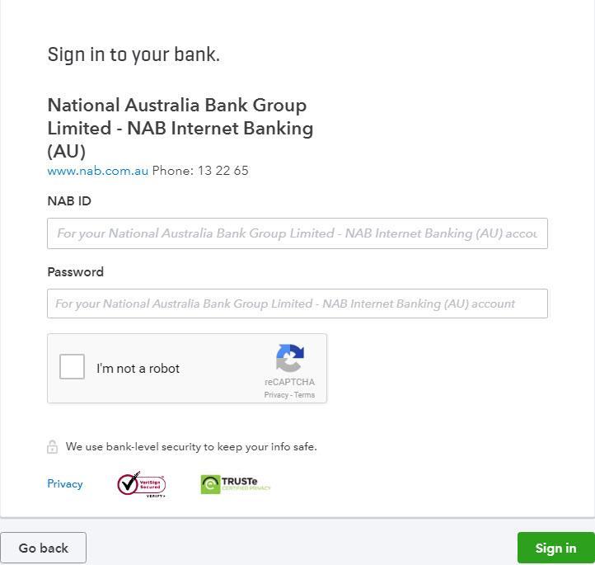Viewport: 595px width, 565px height.
Task: Click the padlock security icon
Action: click(53, 447)
